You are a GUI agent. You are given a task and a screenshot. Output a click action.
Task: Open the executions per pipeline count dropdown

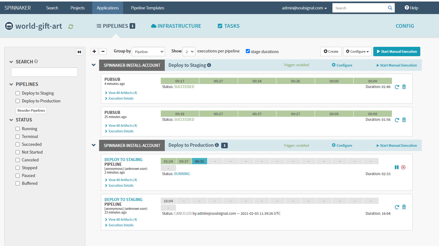point(189,52)
